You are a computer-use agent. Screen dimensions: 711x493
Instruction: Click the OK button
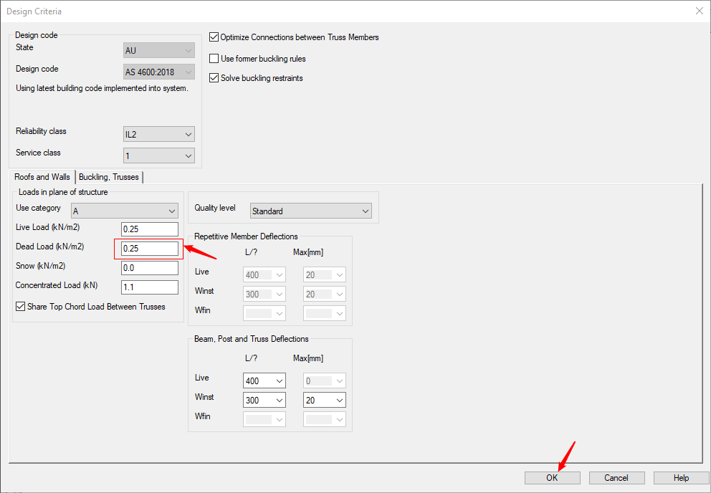pyautogui.click(x=552, y=478)
